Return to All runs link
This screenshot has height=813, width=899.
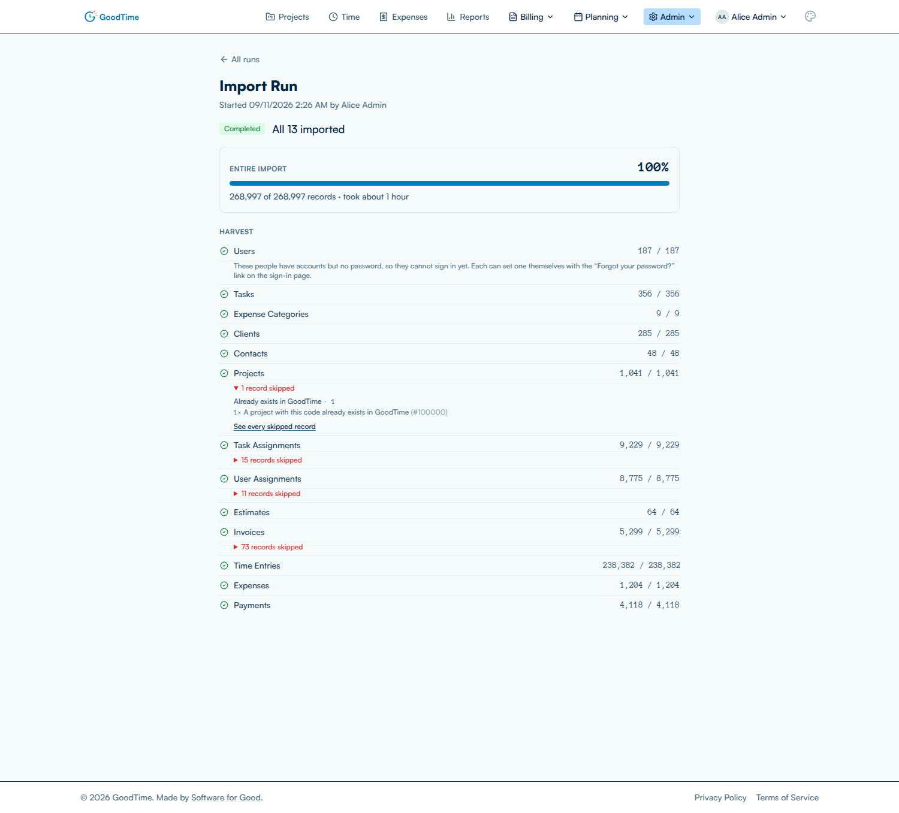point(240,59)
